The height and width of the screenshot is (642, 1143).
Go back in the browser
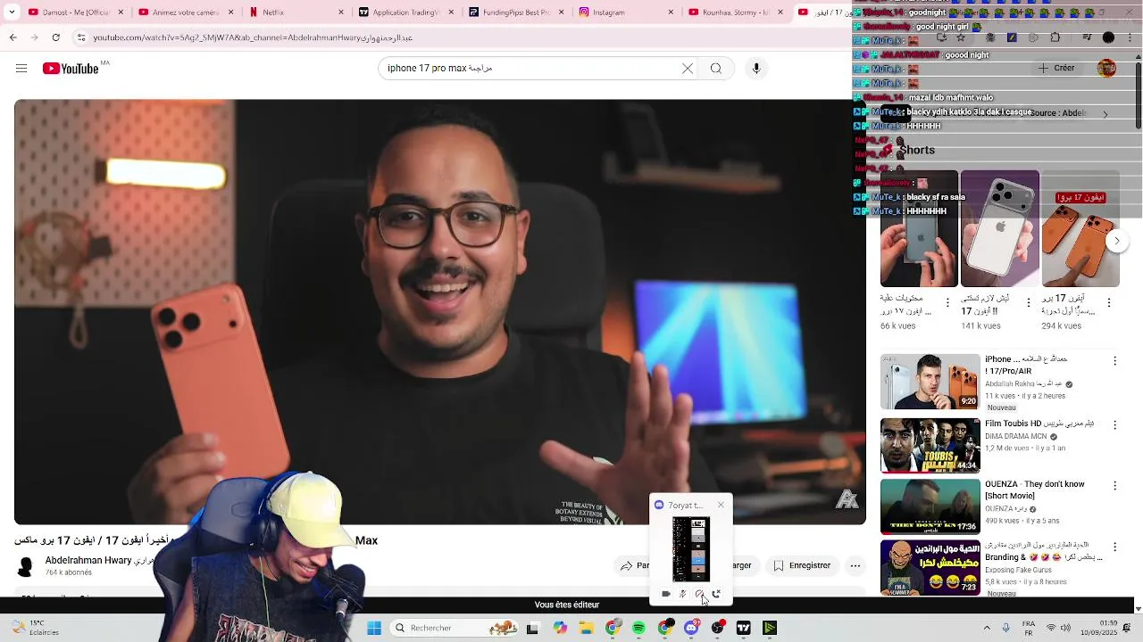pos(13,37)
